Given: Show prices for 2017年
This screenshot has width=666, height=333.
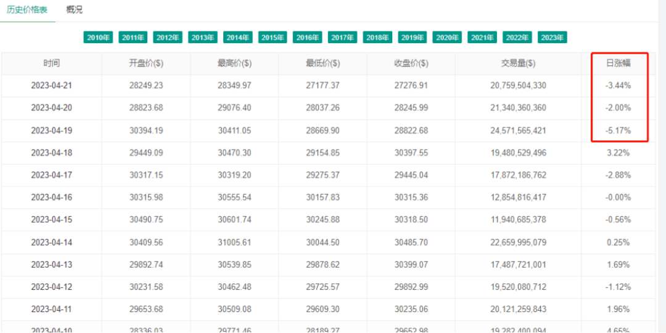Looking at the screenshot, I should [x=343, y=38].
